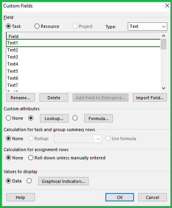Select the radio button beside Formula...
Image resolution: width=172 pixels, height=208 pixels.
[x=75, y=118]
